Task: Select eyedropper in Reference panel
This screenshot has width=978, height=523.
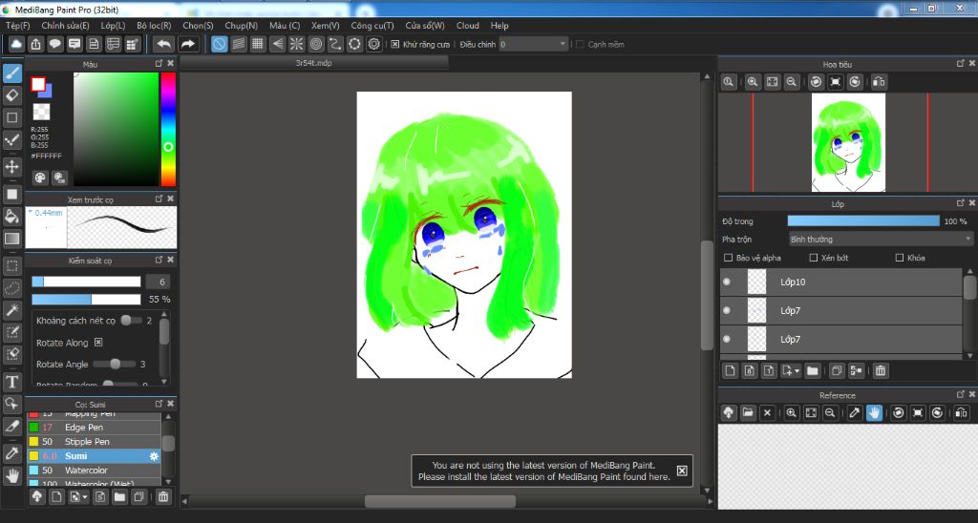Action: 855,412
